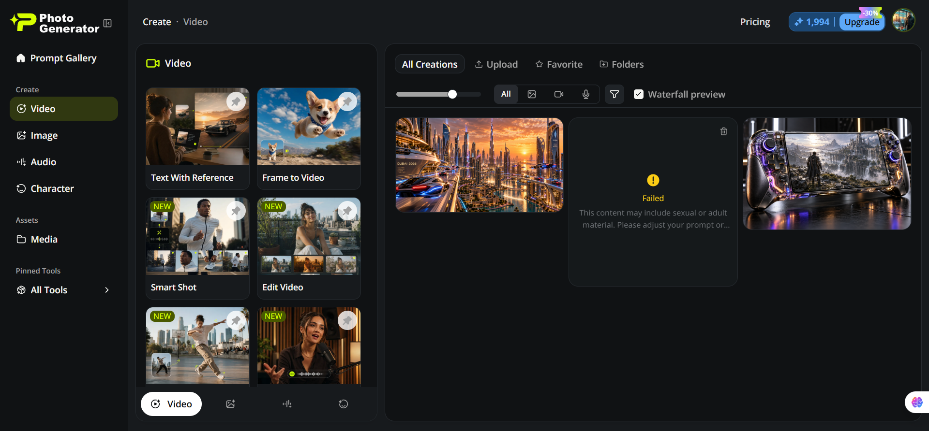Click Create in the breadcrumb
The height and width of the screenshot is (431, 929).
pyautogui.click(x=157, y=22)
